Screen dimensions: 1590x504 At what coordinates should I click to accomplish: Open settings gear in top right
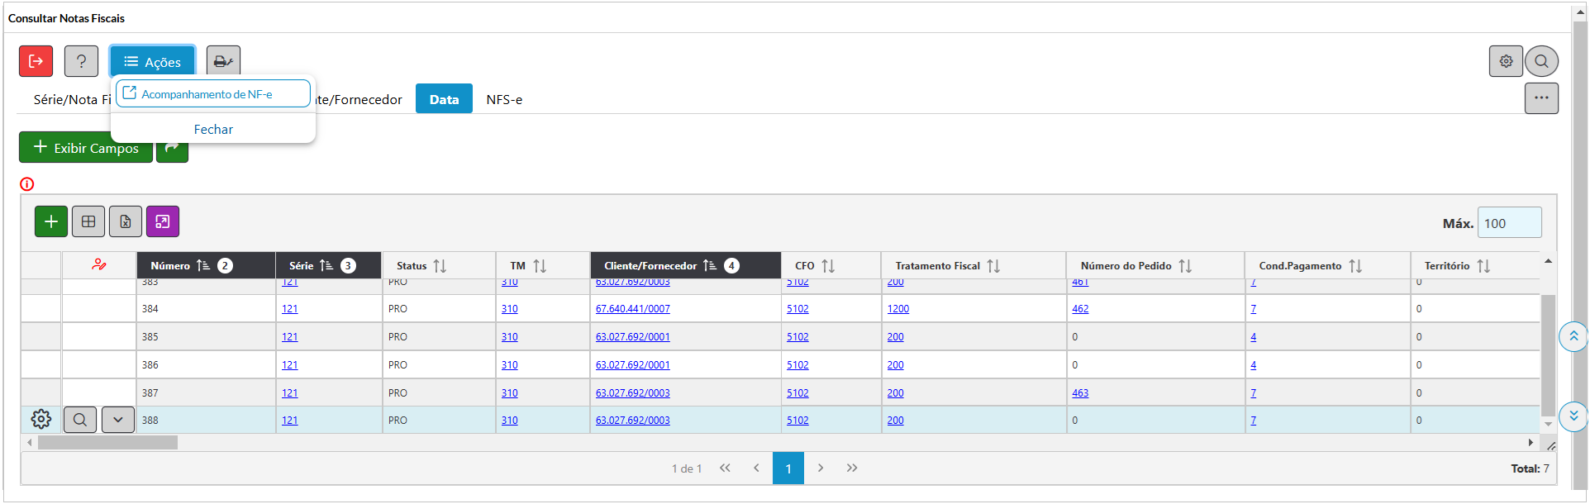tap(1506, 61)
